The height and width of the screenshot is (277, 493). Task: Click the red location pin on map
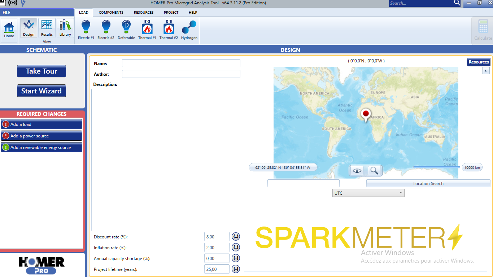pyautogui.click(x=366, y=115)
